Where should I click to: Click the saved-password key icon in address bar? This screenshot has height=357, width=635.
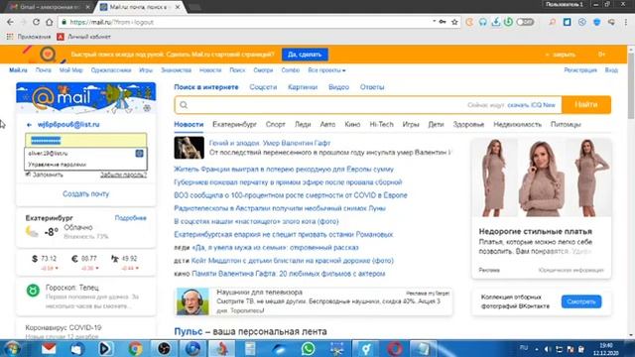(x=443, y=22)
